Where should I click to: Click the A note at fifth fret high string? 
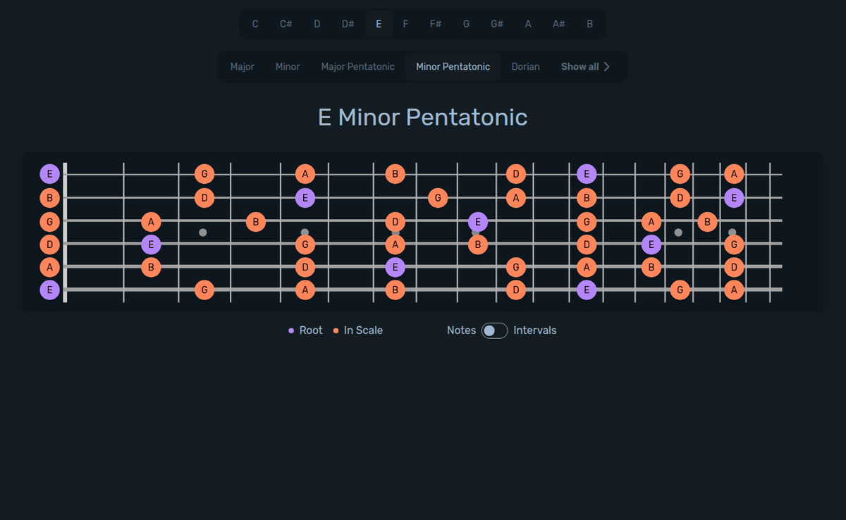click(x=305, y=173)
